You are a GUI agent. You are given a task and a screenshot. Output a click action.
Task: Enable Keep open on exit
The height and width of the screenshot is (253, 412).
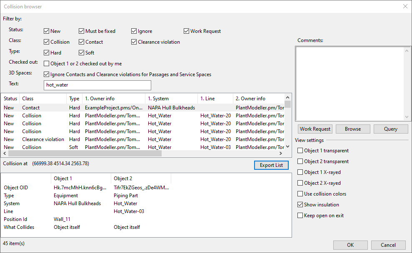coord(300,216)
